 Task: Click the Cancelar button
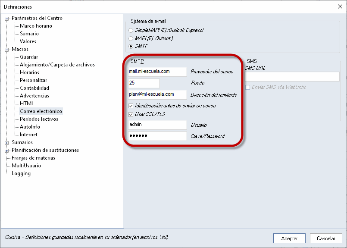pos(326,238)
